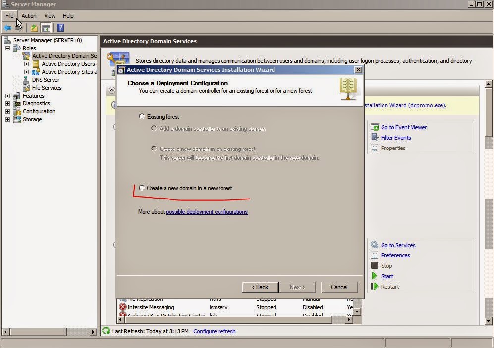
Task: Close the Installation Wizard dialog
Action: (358, 69)
